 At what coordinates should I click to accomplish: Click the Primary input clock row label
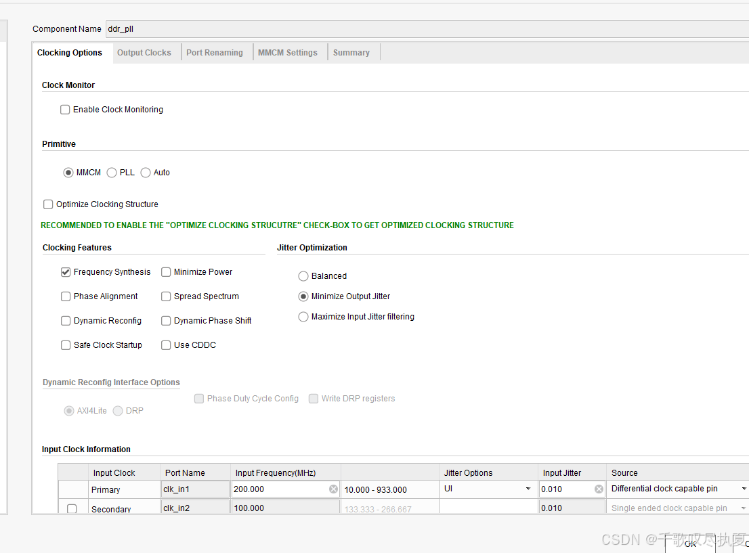[106, 489]
